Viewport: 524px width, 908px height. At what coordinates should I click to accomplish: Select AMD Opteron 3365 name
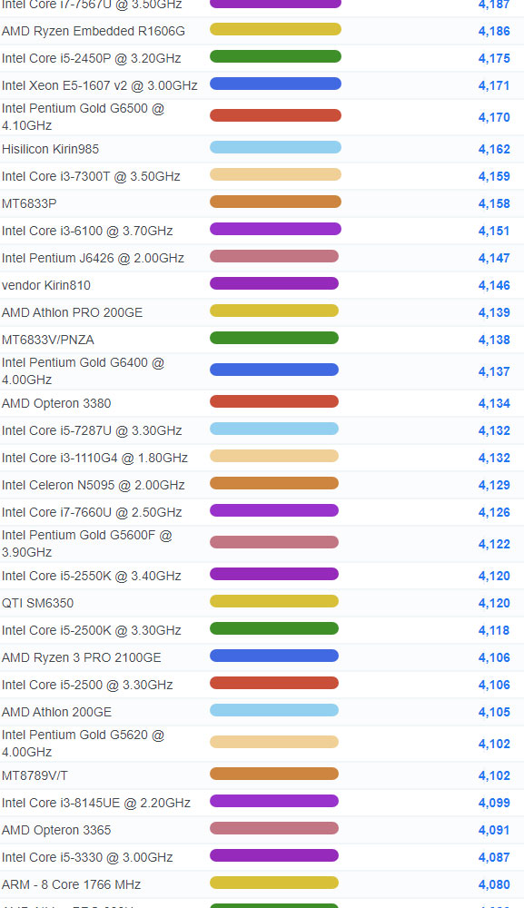56,831
